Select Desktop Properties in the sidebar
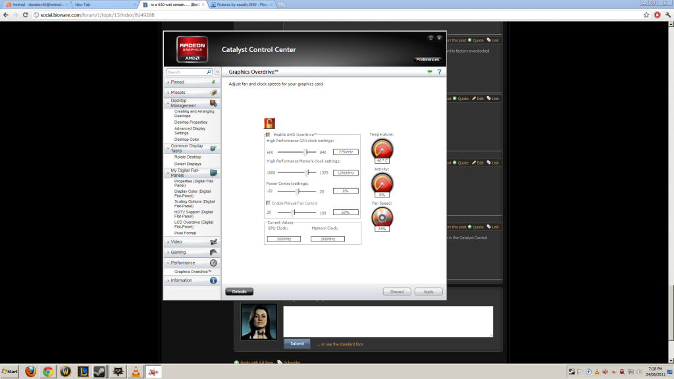674x379 pixels. pos(191,122)
